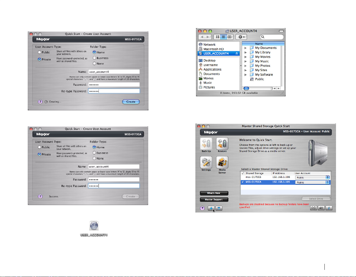This screenshot has height=277, width=356.
Task: Click the What's New button
Action: (x=214, y=193)
